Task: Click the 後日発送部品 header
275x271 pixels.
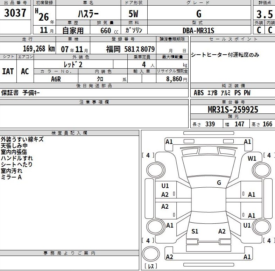Action: point(94,86)
